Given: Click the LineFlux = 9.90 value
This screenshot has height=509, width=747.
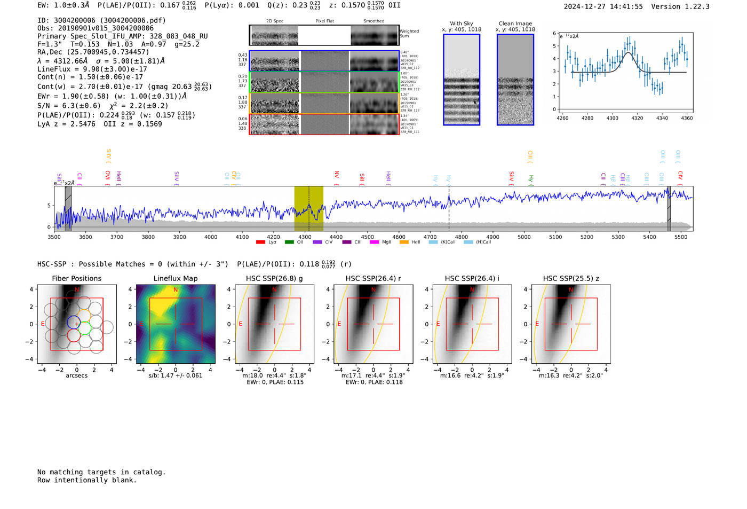Looking at the screenshot, I should [x=92, y=69].
